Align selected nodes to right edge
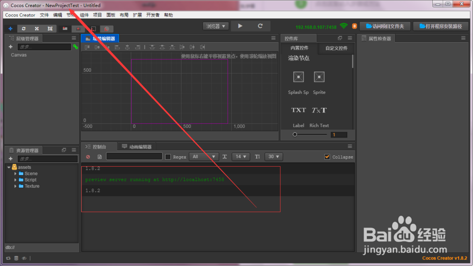The image size is (473, 266). point(138,47)
